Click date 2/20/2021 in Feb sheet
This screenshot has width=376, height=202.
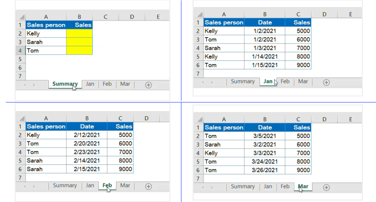(x=87, y=143)
